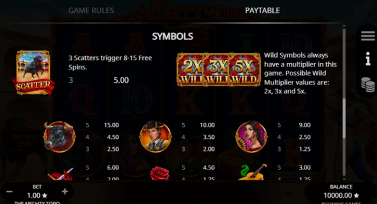The width and height of the screenshot is (377, 204).
Task: Click the bull Scatter symbol image
Action: point(33,73)
